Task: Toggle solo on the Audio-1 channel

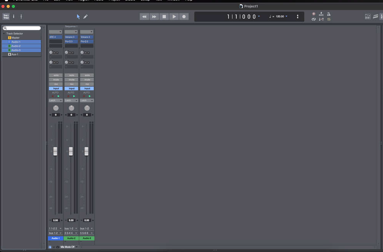Action: click(56, 75)
